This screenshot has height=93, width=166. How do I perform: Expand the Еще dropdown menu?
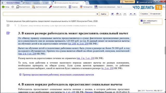click(119, 7)
